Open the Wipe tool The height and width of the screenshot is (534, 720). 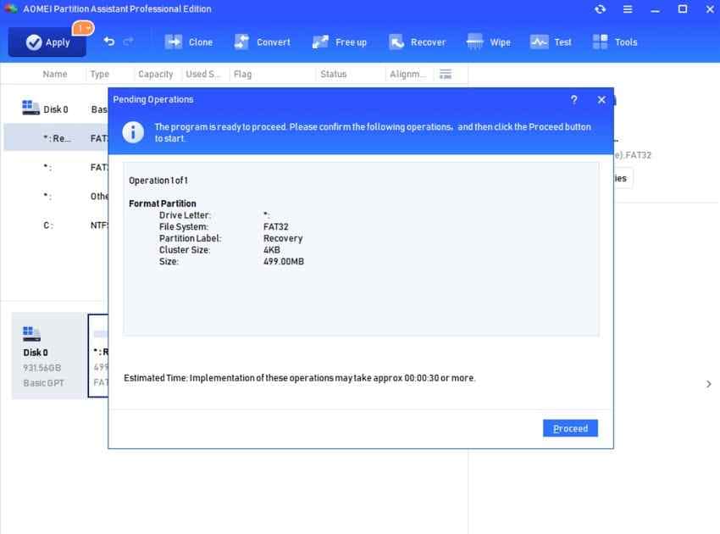click(x=488, y=42)
